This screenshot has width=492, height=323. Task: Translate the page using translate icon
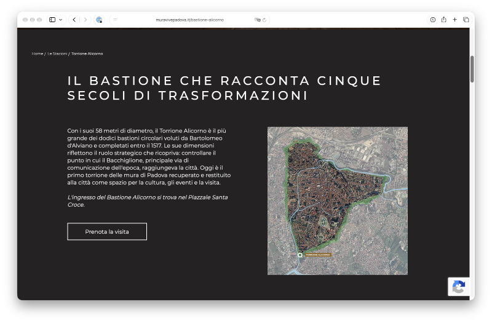pyautogui.click(x=257, y=20)
